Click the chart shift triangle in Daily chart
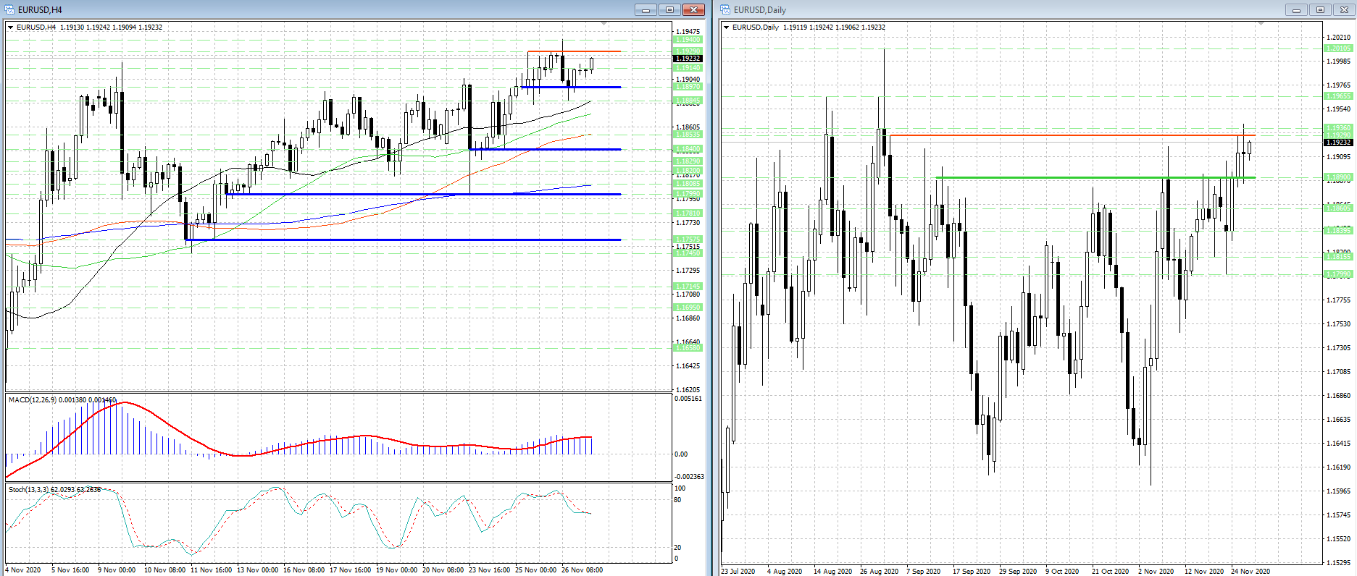This screenshot has width=1357, height=576. [x=1261, y=24]
